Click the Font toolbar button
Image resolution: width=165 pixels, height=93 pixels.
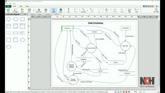point(75,10)
